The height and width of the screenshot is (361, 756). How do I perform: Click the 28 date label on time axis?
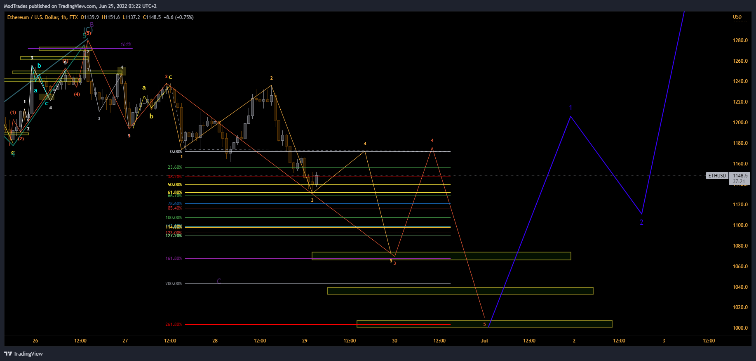[215, 341]
